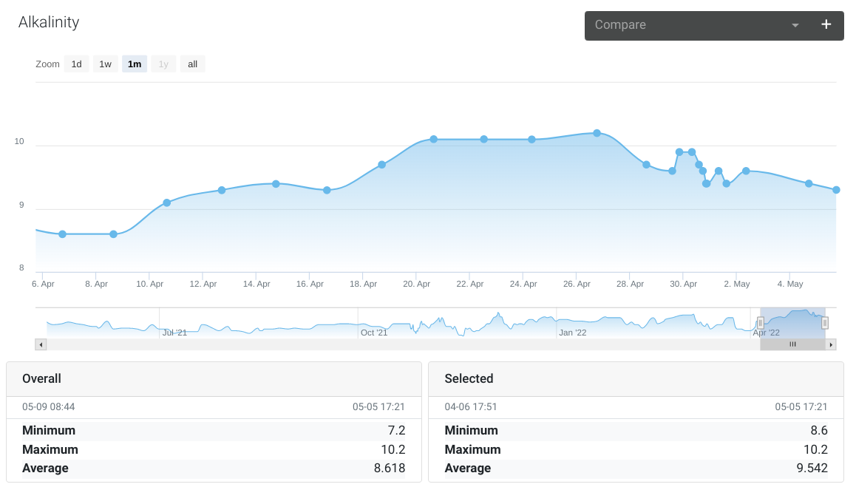Screen dimensions: 856x487
Task: Click the Overall average value 8.618
Action: [x=390, y=468]
